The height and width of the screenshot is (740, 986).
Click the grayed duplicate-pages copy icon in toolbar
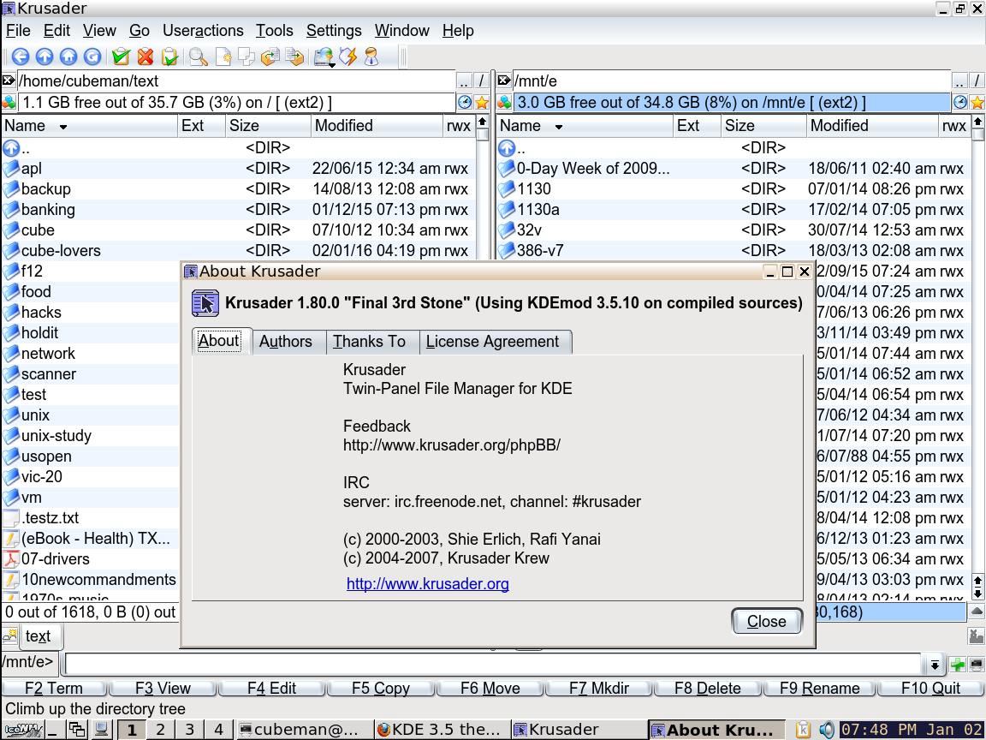point(246,57)
